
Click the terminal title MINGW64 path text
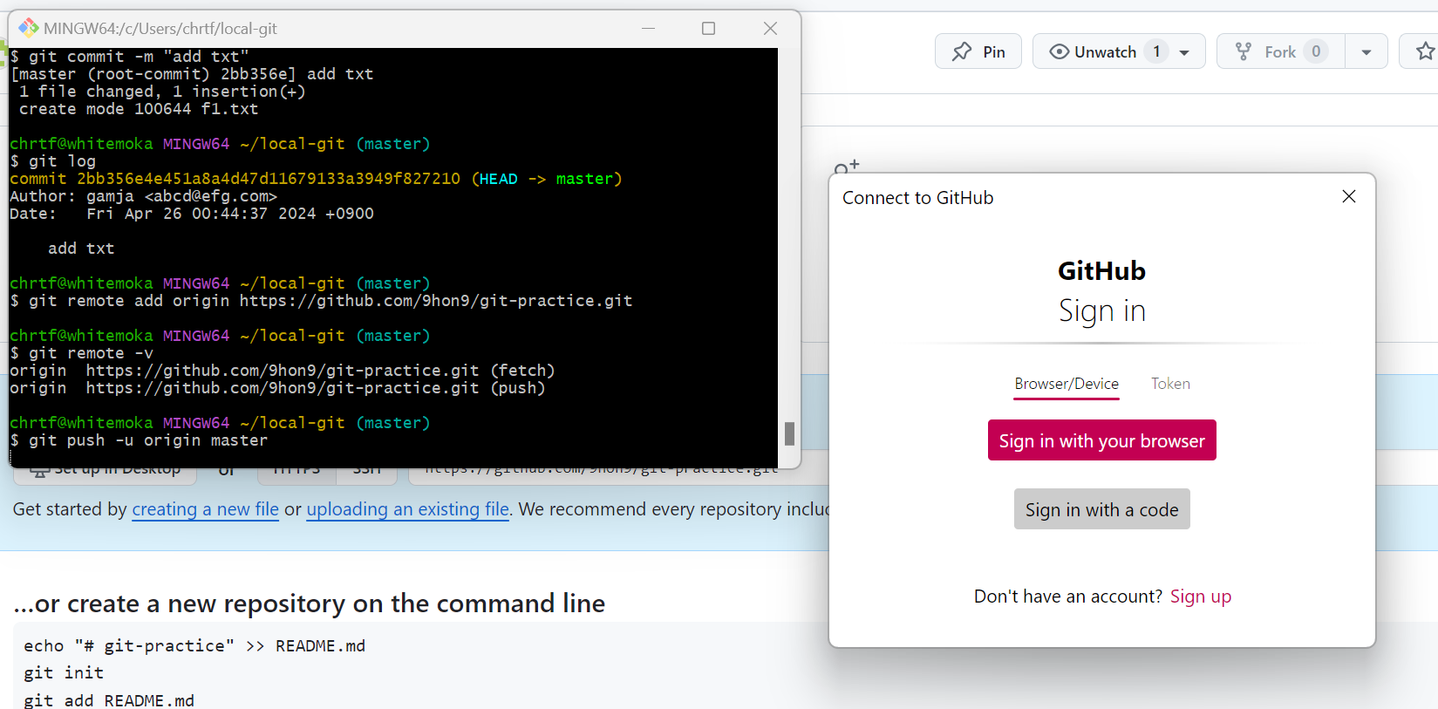click(x=160, y=29)
